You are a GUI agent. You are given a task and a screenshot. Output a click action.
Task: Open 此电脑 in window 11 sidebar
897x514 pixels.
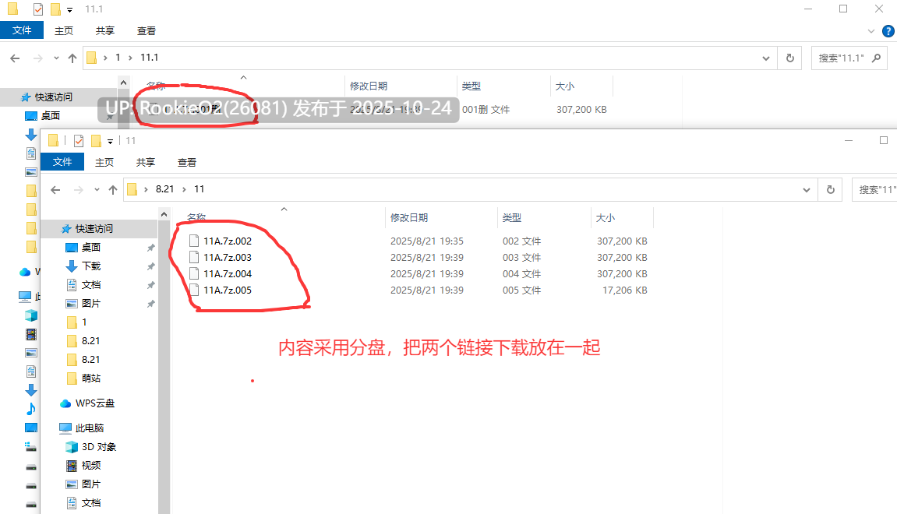click(90, 428)
